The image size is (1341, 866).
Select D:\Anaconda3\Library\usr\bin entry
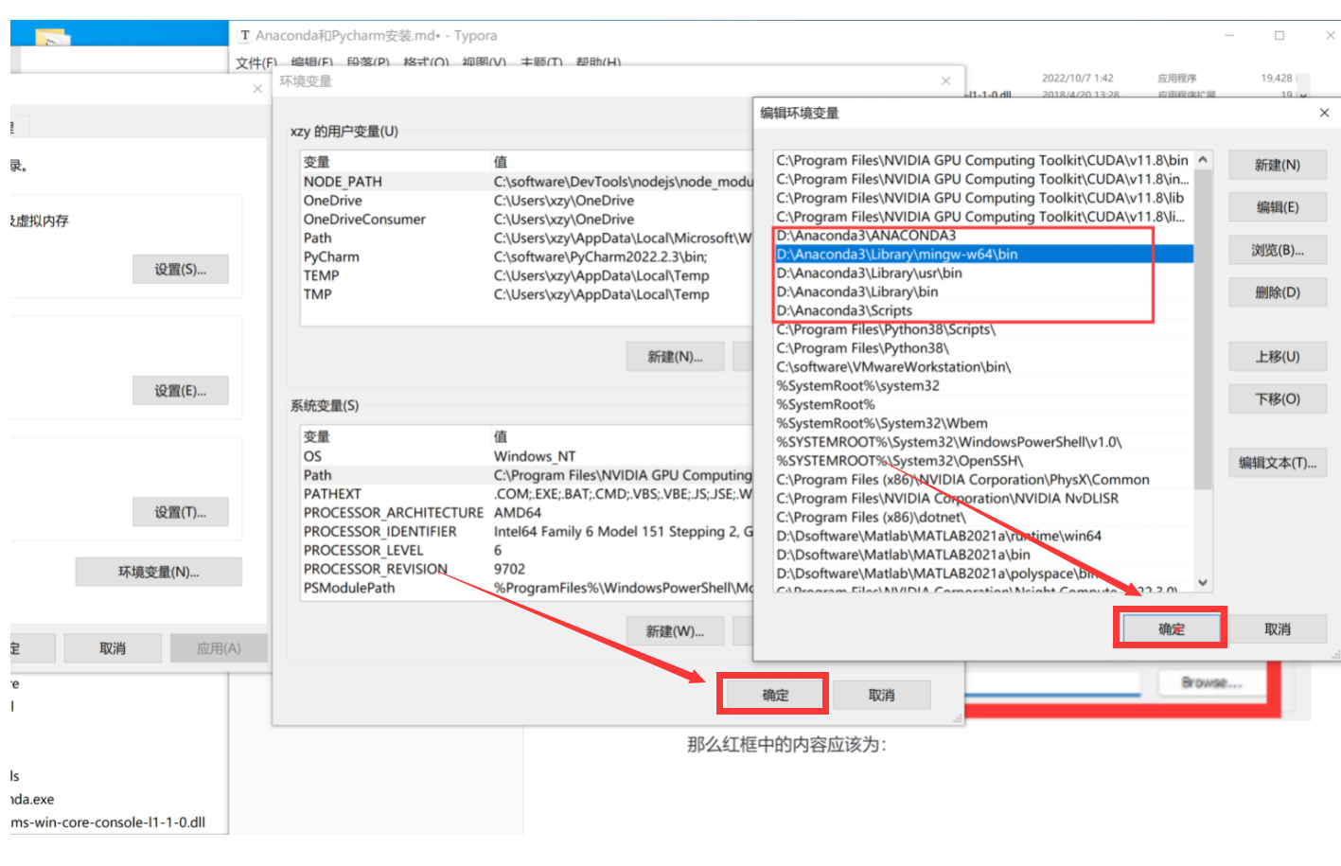[x=983, y=274]
